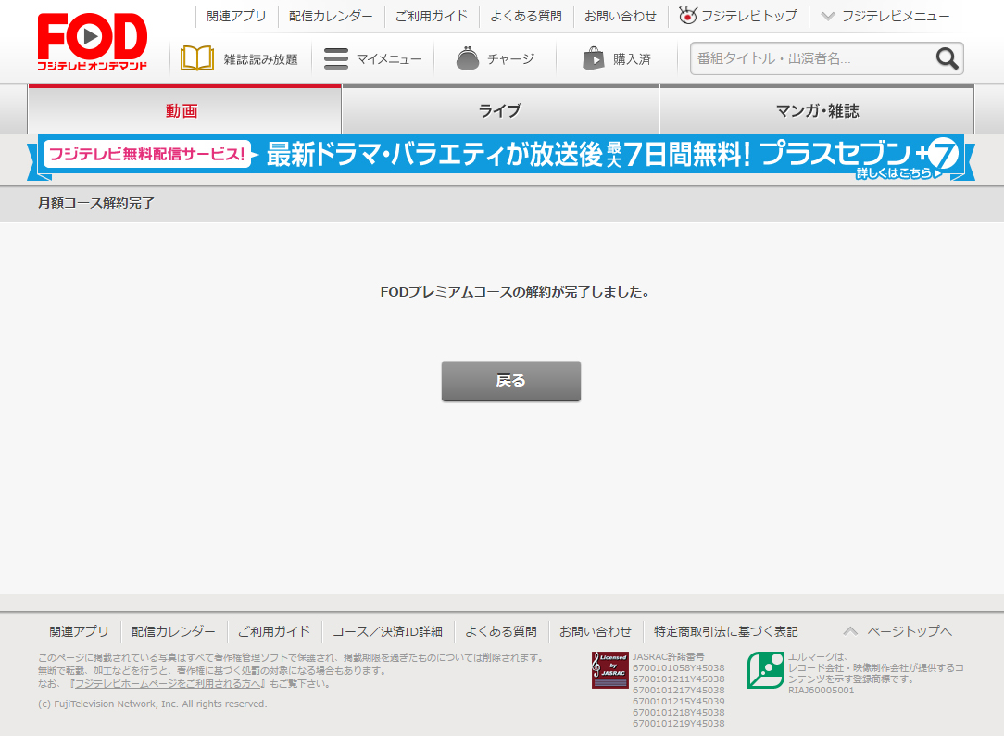The height and width of the screenshot is (736, 1004).
Task: Click the 戻る button
Action: tap(511, 380)
